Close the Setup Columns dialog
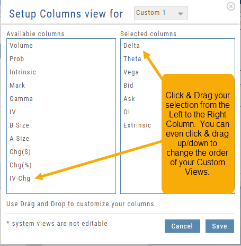This screenshot has width=241, height=246. [x=231, y=6]
